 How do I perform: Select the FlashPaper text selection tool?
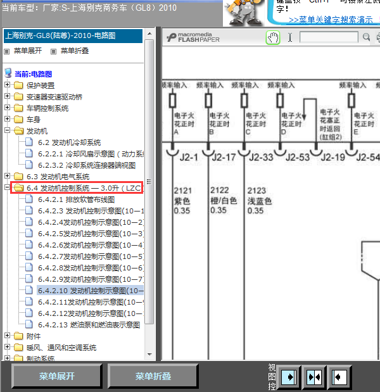tap(290, 37)
